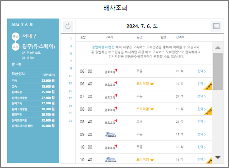Screen dimensions: 229x168
Task: Select the 10:00 우등 bus
Action: 201,147
